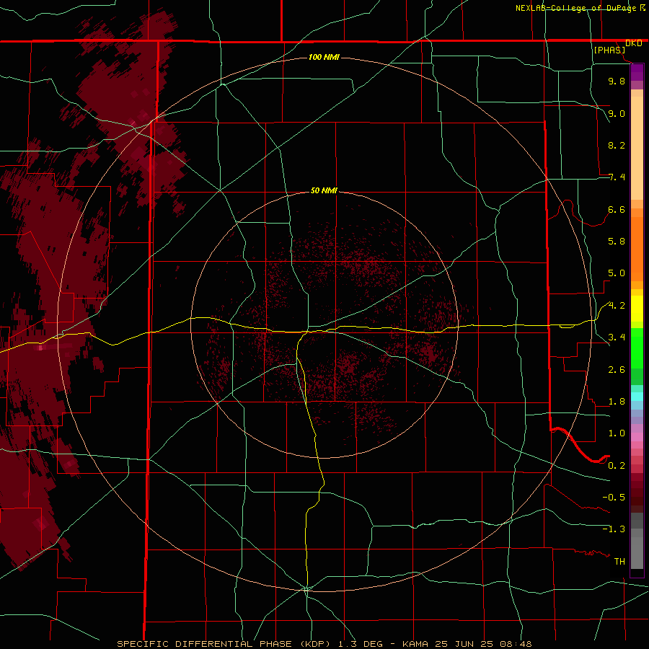Image resolution: width=649 pixels, height=649 pixels.
Task: Click the -1.3 legend value
Action: pos(614,529)
